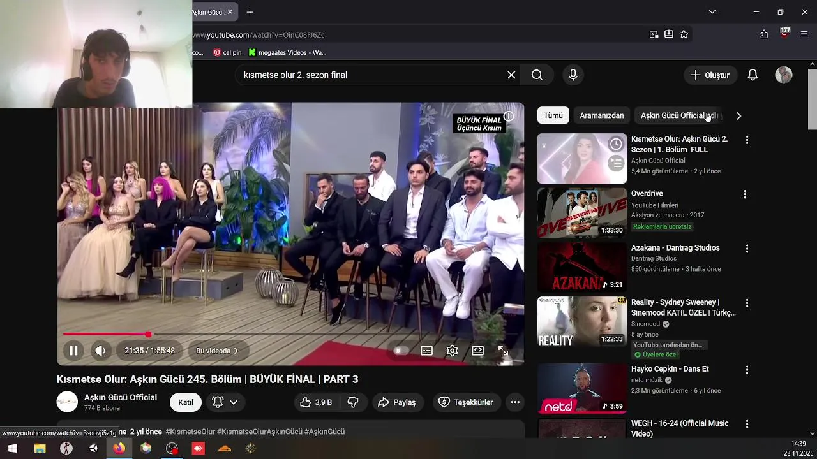Open options for WEGH - 16-24 video
Image resolution: width=817 pixels, height=459 pixels.
[x=747, y=424]
